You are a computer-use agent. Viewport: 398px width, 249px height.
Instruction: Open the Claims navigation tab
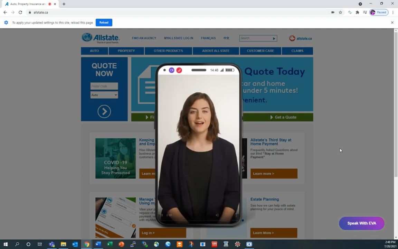297,51
